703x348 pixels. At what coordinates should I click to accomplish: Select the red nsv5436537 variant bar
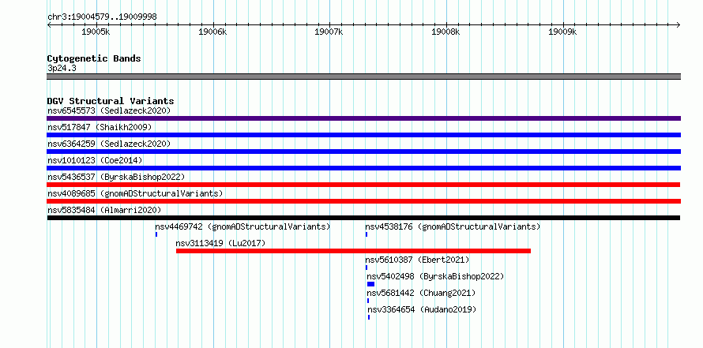click(363, 185)
